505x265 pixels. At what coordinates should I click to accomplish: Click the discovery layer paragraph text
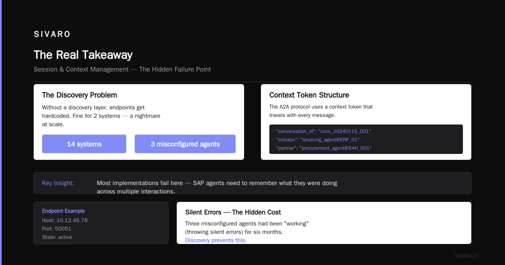[101, 116]
